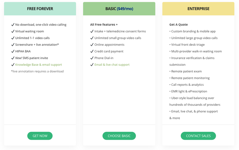Click checkmark beside Unlimited 1-1 video calls

13,38
